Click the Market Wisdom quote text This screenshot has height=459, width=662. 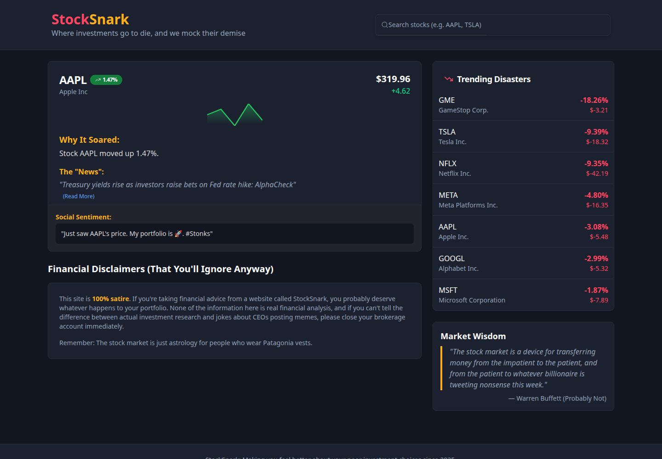[523, 368]
